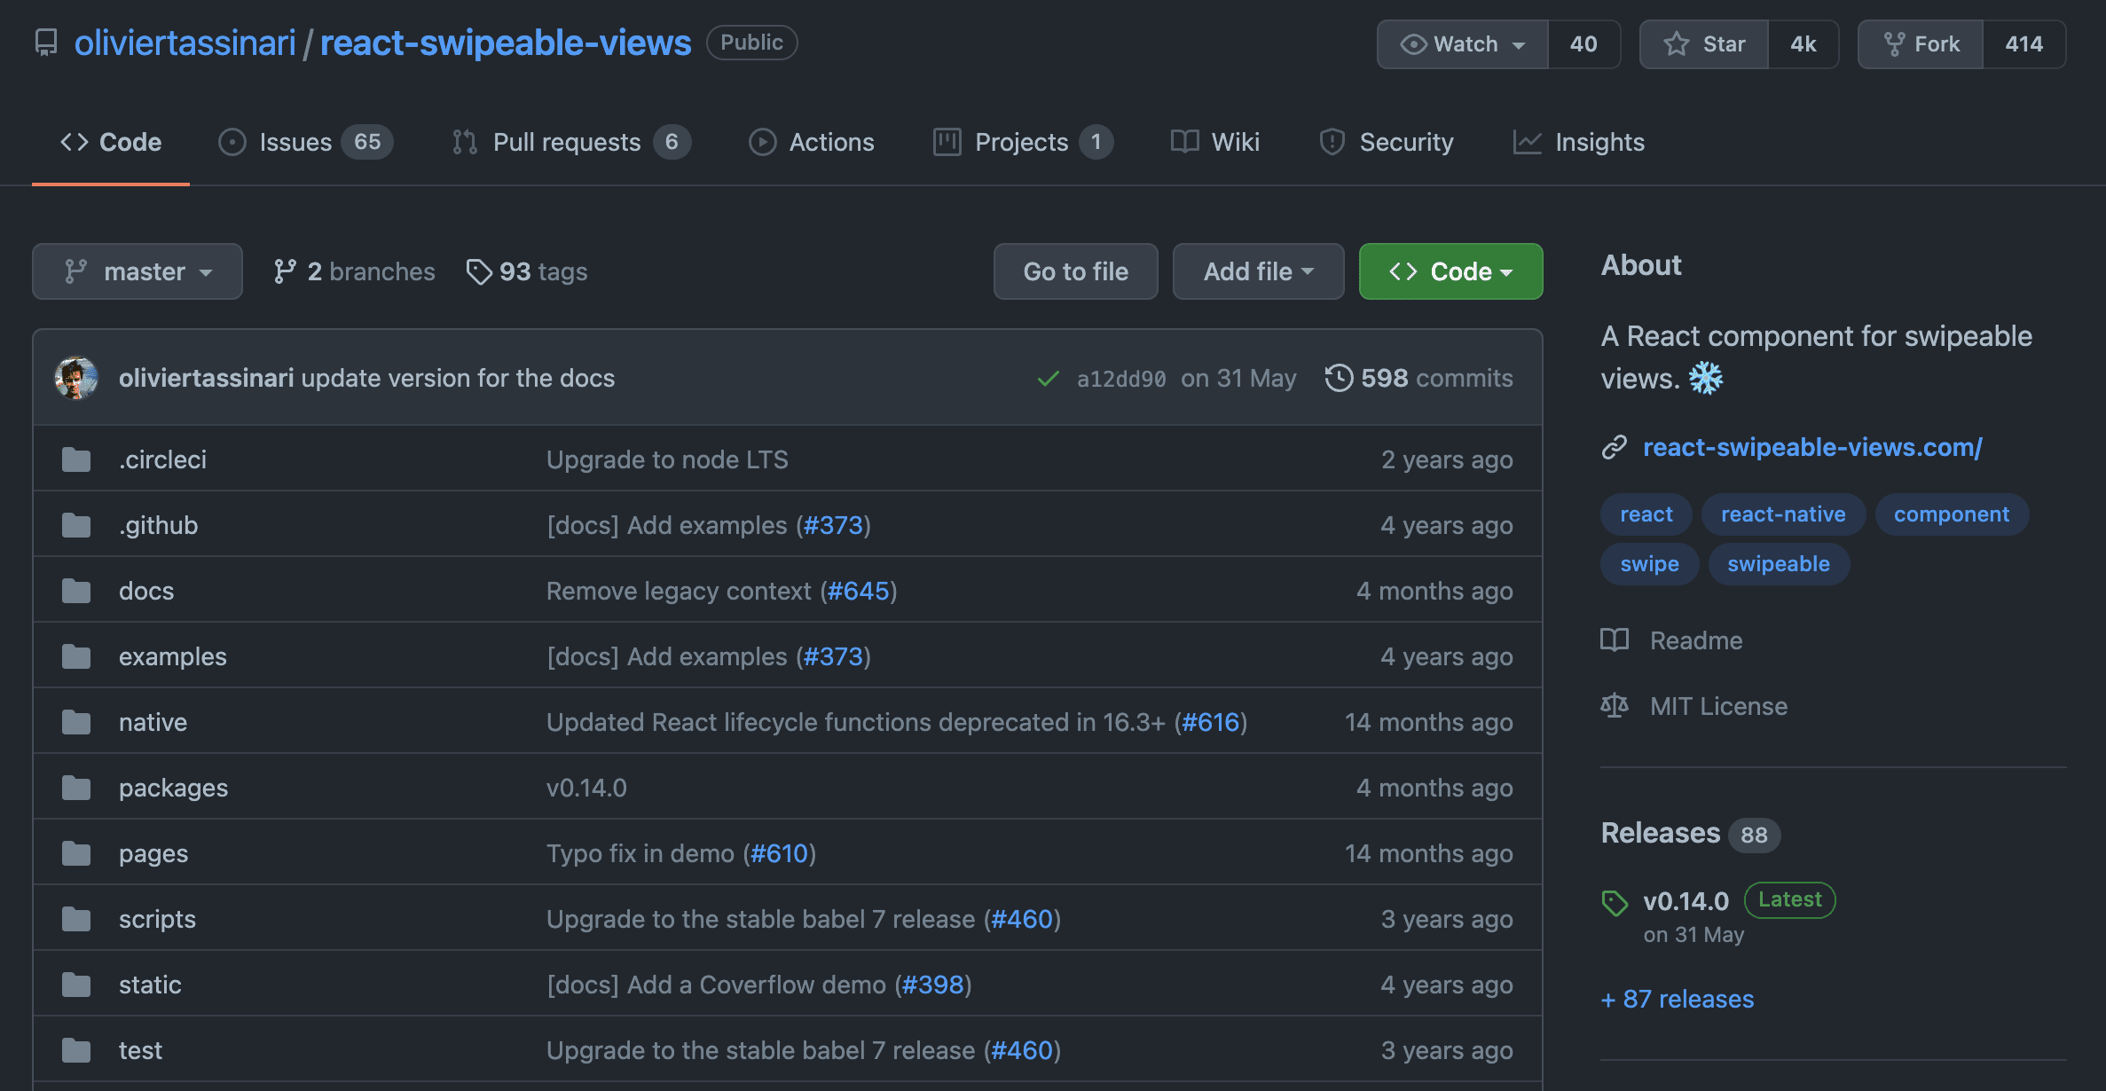Select the react topic tag
The image size is (2106, 1091).
pos(1646,514)
